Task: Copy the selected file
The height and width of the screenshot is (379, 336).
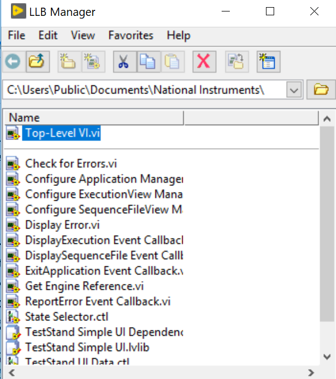Action: coord(148,62)
